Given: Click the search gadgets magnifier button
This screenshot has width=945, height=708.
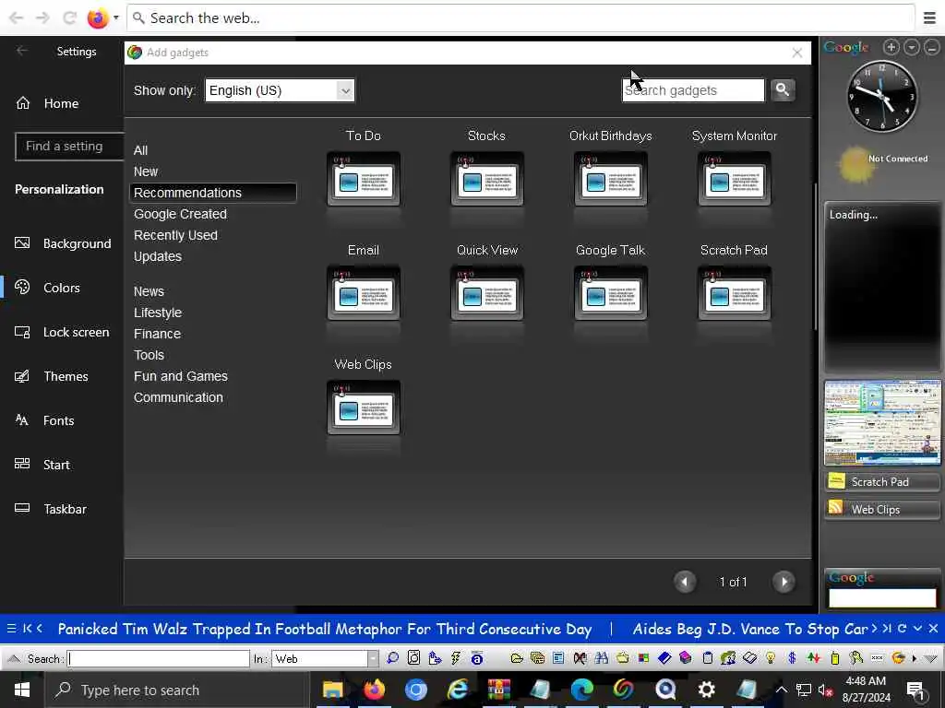Looking at the screenshot, I should coord(783,90).
